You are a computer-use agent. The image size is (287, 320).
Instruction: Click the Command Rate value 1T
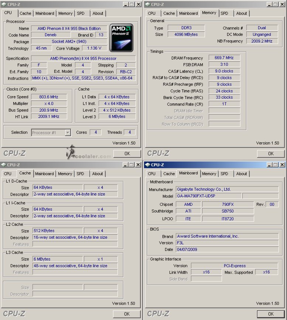224,104
